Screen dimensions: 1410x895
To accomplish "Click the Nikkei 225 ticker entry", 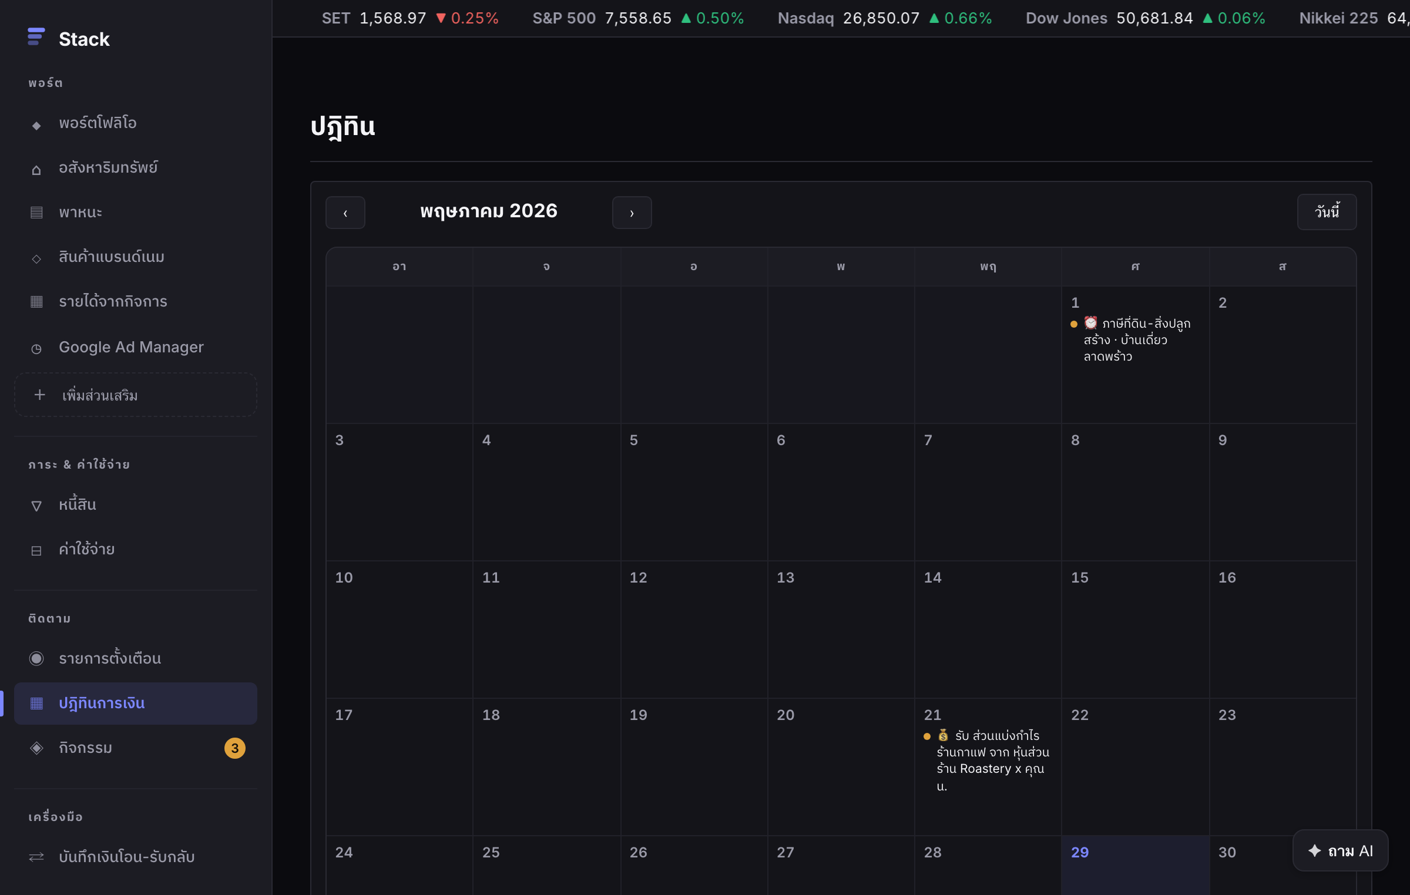I will coord(1354,18).
